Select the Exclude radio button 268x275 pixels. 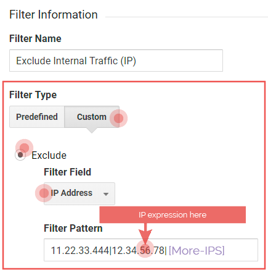(x=20, y=155)
